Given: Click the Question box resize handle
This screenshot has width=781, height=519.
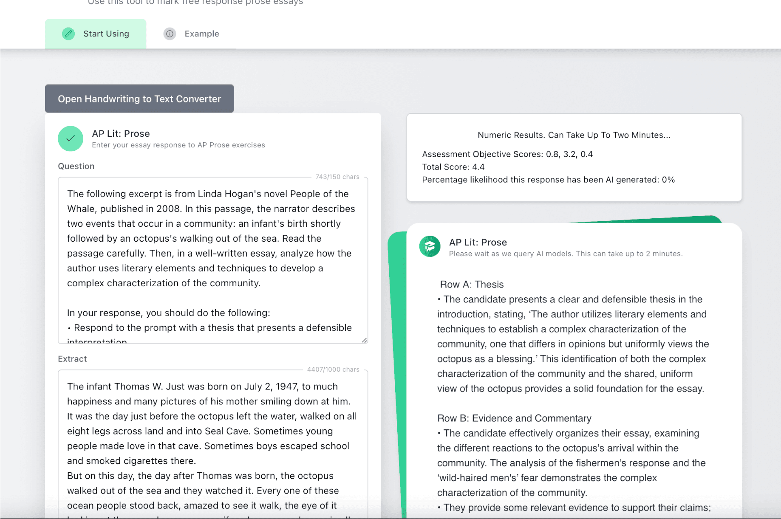Looking at the screenshot, I should (x=365, y=341).
